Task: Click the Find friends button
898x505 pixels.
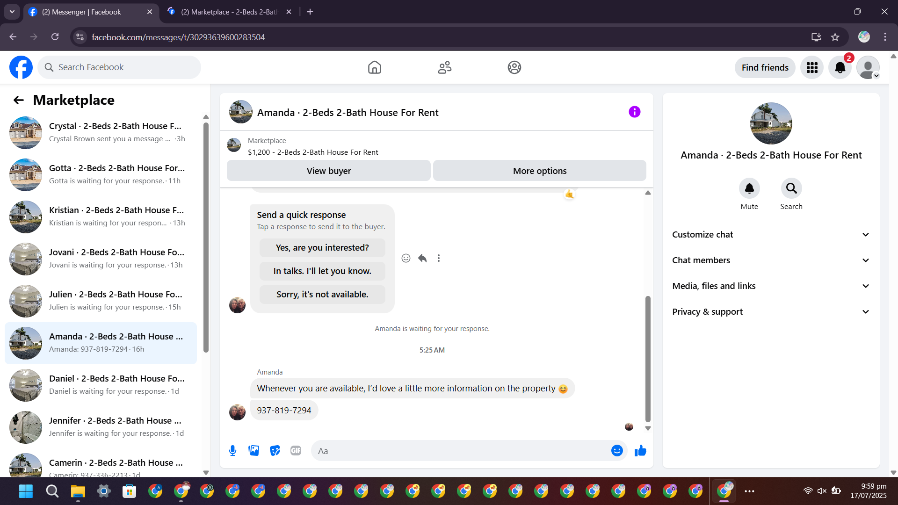Action: tap(765, 68)
